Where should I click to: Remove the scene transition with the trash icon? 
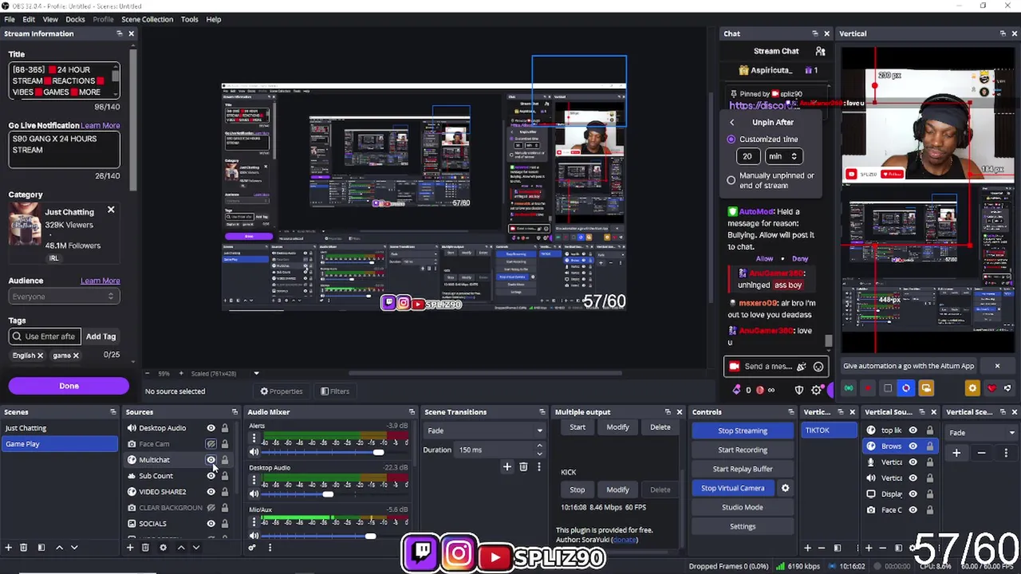(523, 467)
